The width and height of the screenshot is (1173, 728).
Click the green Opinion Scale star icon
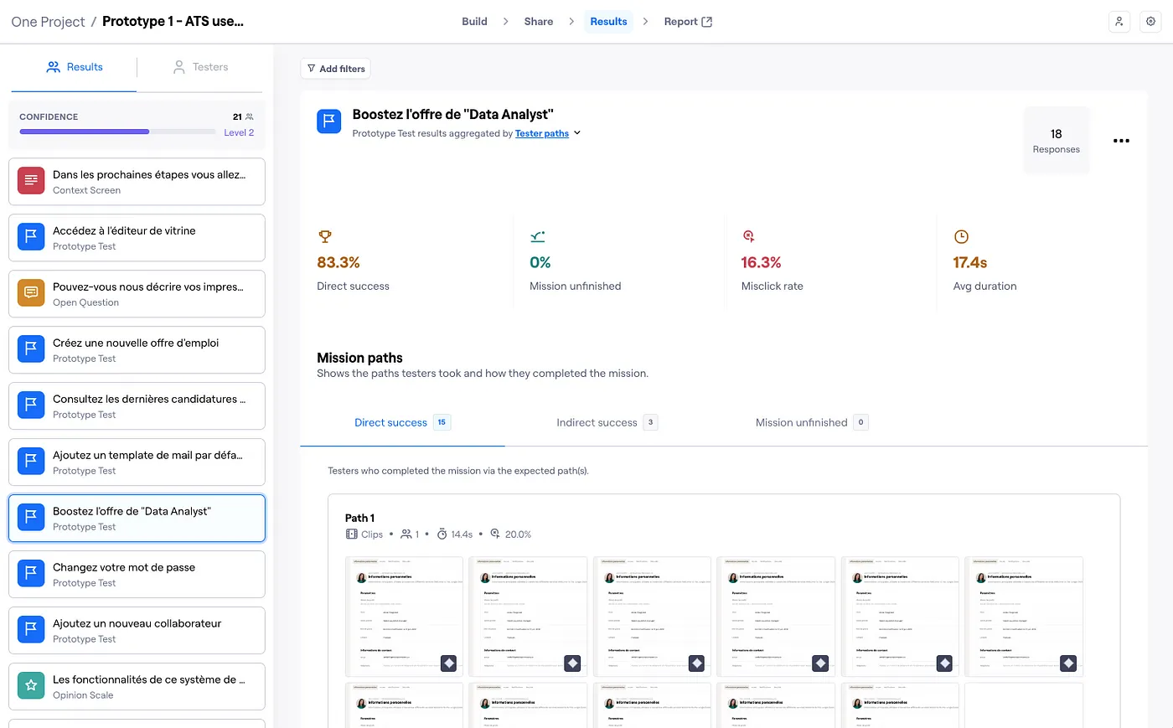pos(31,686)
